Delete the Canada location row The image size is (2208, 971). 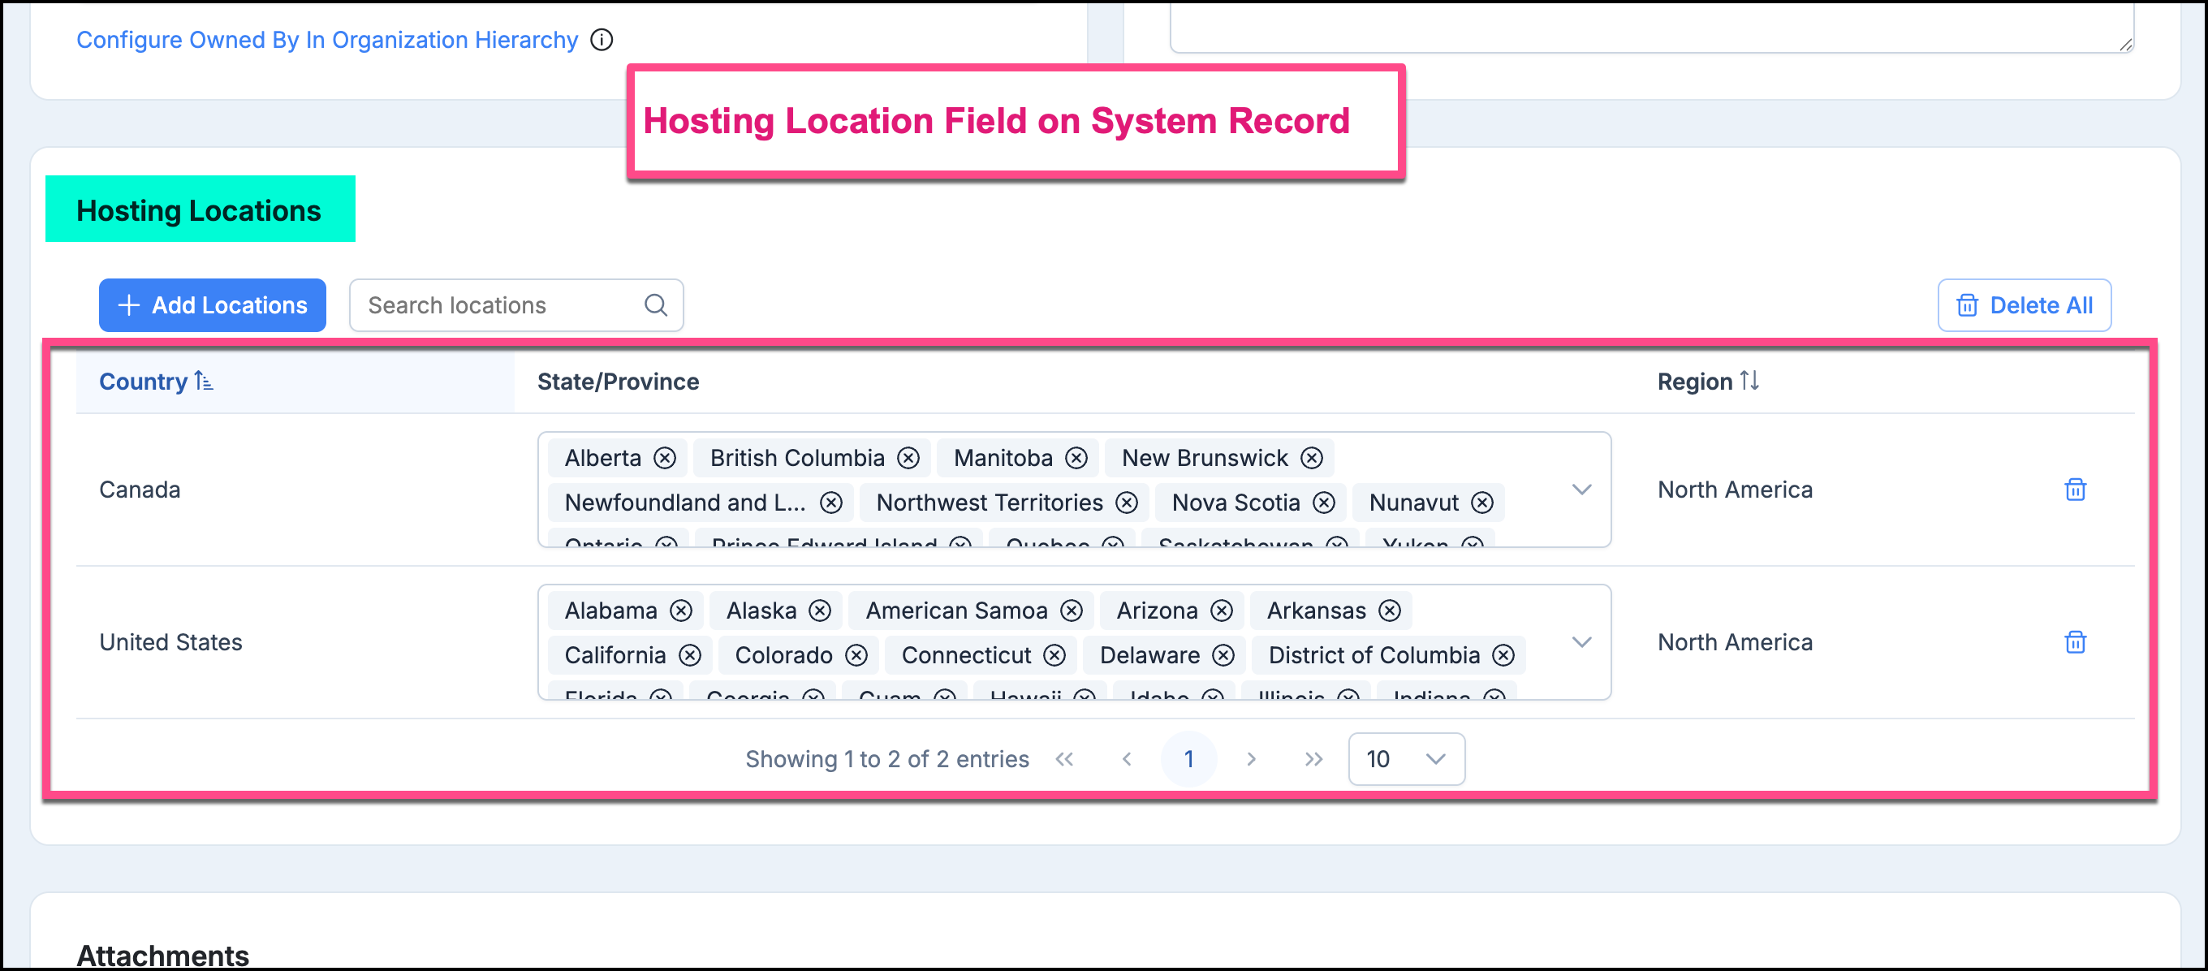(x=2074, y=490)
